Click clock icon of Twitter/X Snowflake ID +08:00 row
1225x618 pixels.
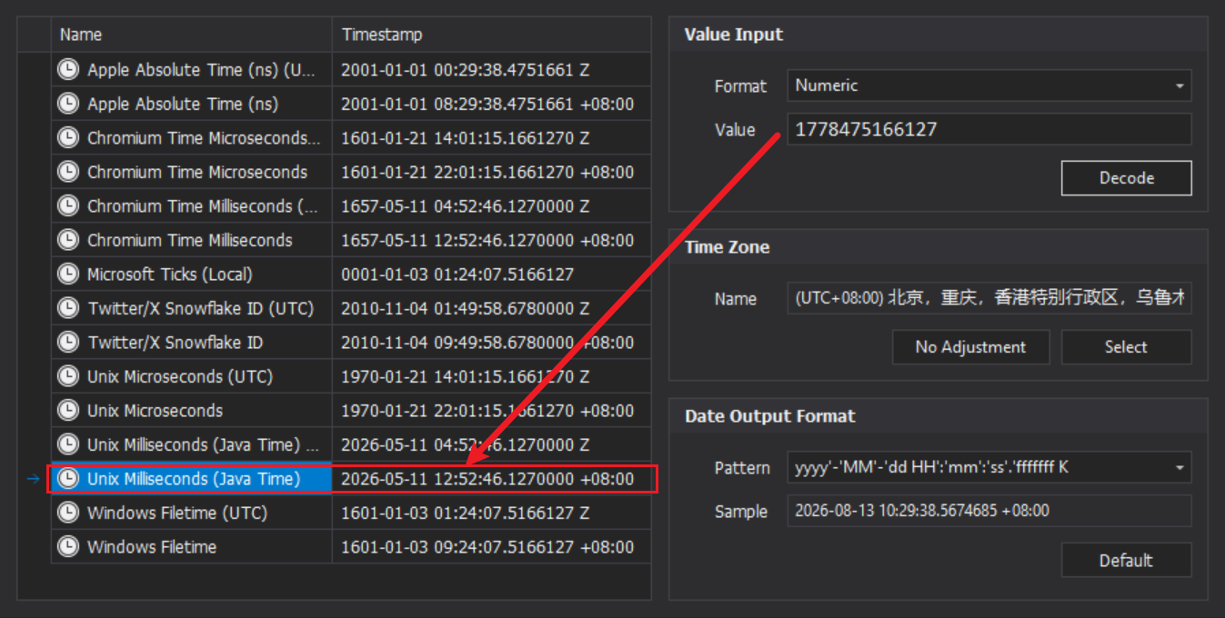pyautogui.click(x=68, y=342)
